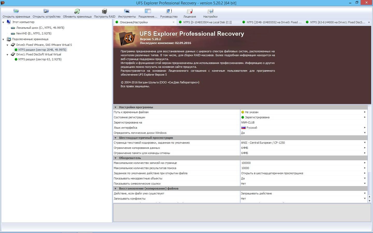Viewport: 373px width, 233px height.
Task: Collapse the Этот компьютер tree node
Action: tap(3, 22)
